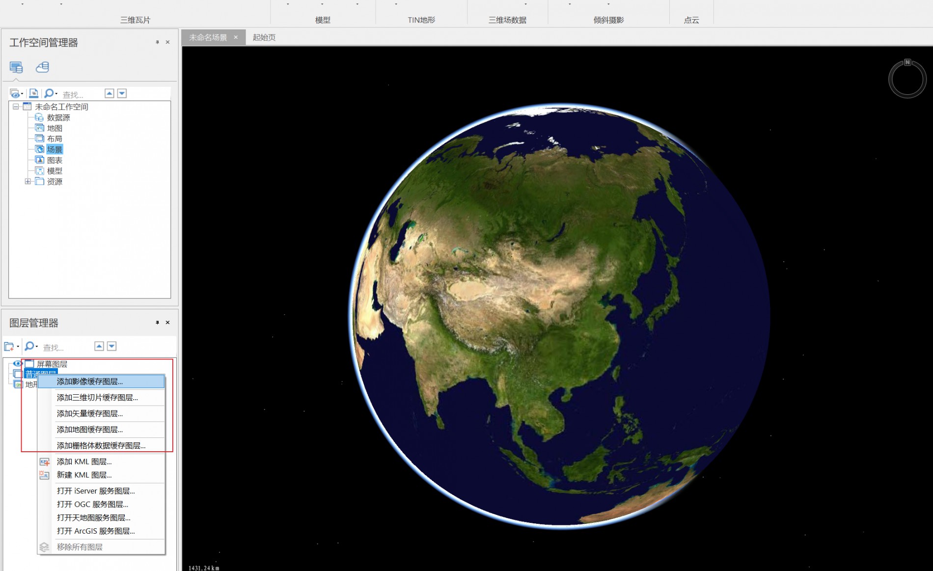Click up arrow button in workspace manager search

click(x=110, y=93)
